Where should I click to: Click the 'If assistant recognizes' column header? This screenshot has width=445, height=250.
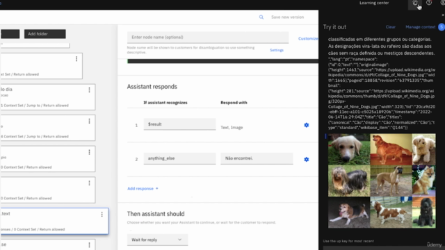(165, 103)
